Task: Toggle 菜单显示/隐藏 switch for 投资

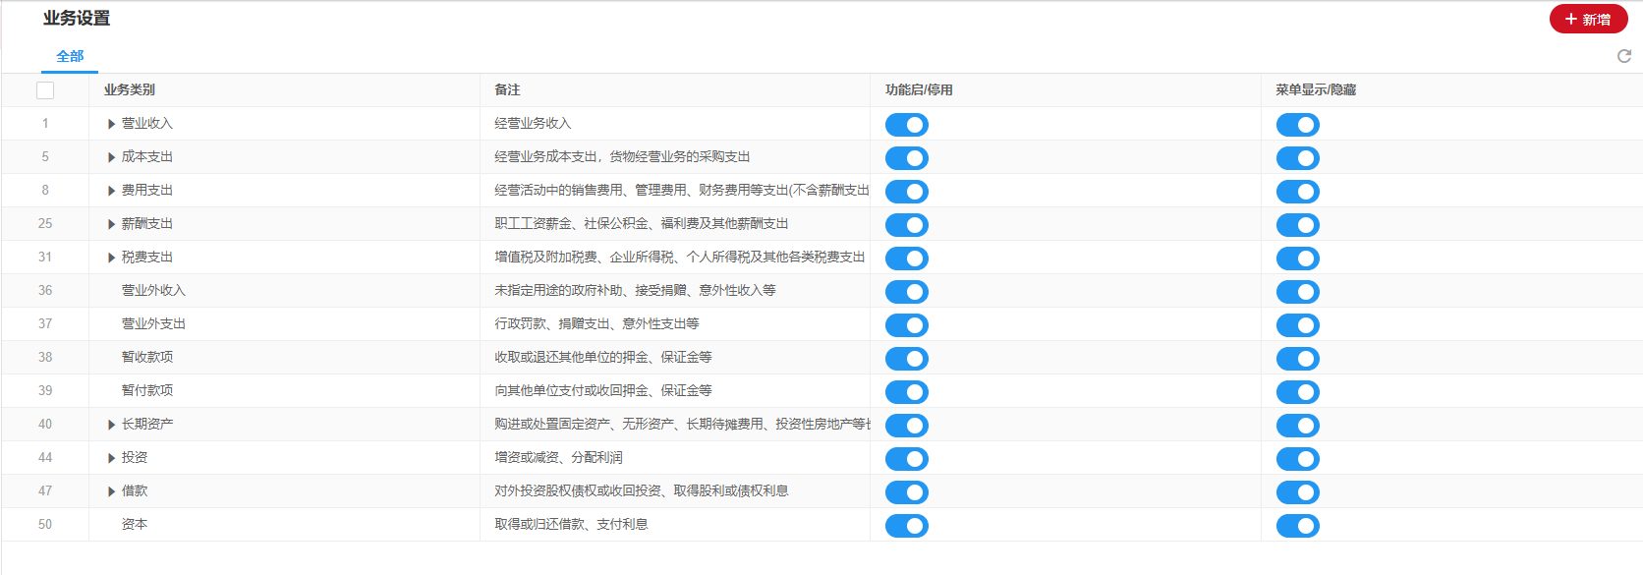Action: (x=1298, y=459)
